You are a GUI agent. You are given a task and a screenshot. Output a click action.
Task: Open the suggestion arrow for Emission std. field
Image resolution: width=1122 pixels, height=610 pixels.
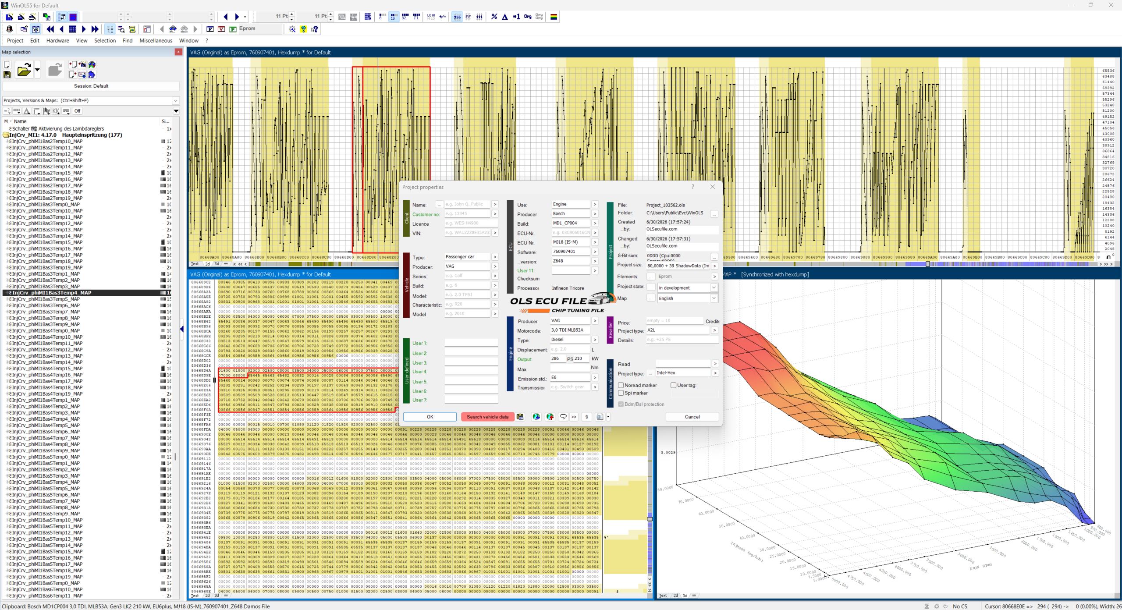point(595,377)
